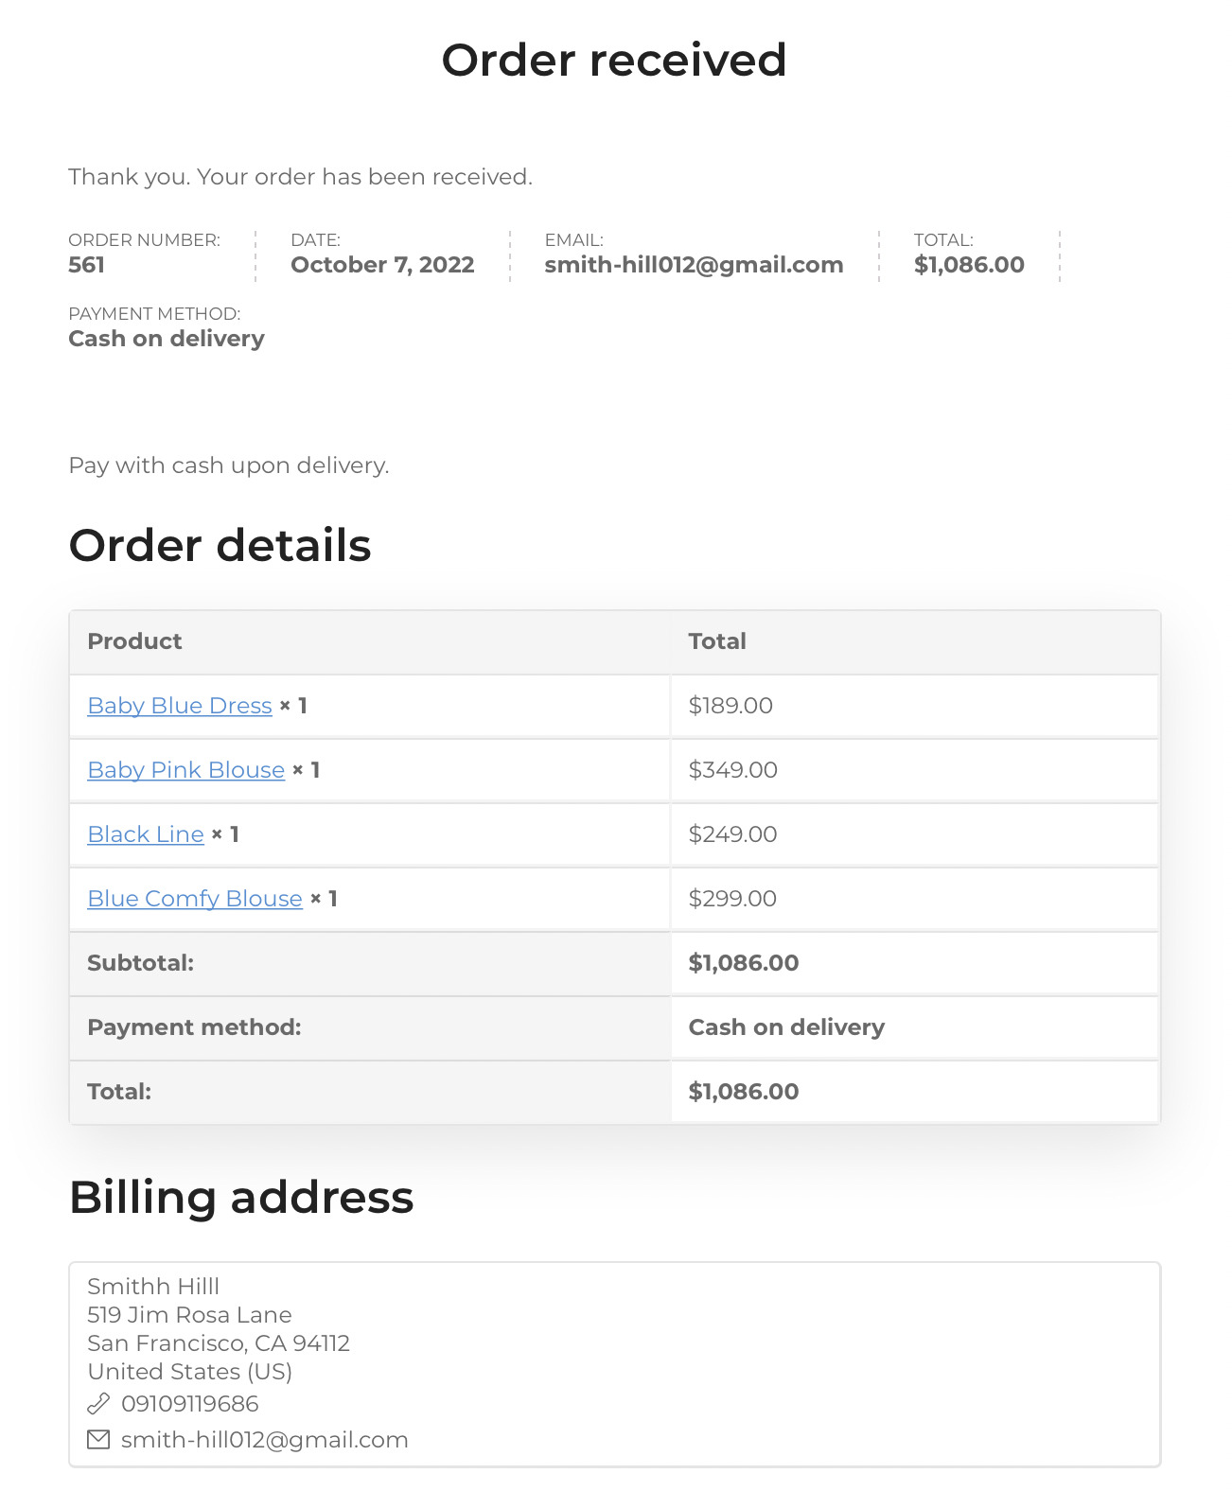The width and height of the screenshot is (1232, 1491).
Task: Click the October 7, 2022 date
Action: point(382,265)
